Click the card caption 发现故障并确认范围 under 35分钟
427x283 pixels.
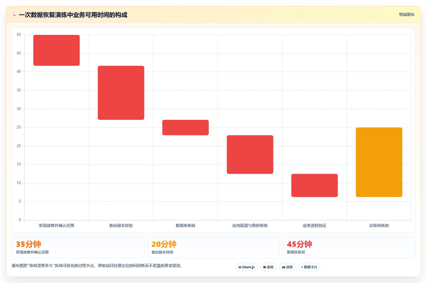32,252
